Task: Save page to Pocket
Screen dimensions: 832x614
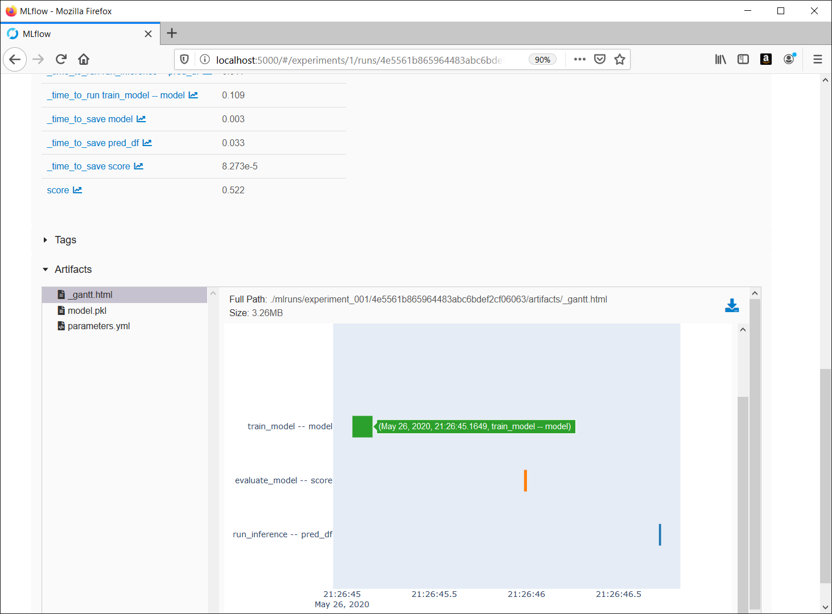Action: tap(599, 59)
